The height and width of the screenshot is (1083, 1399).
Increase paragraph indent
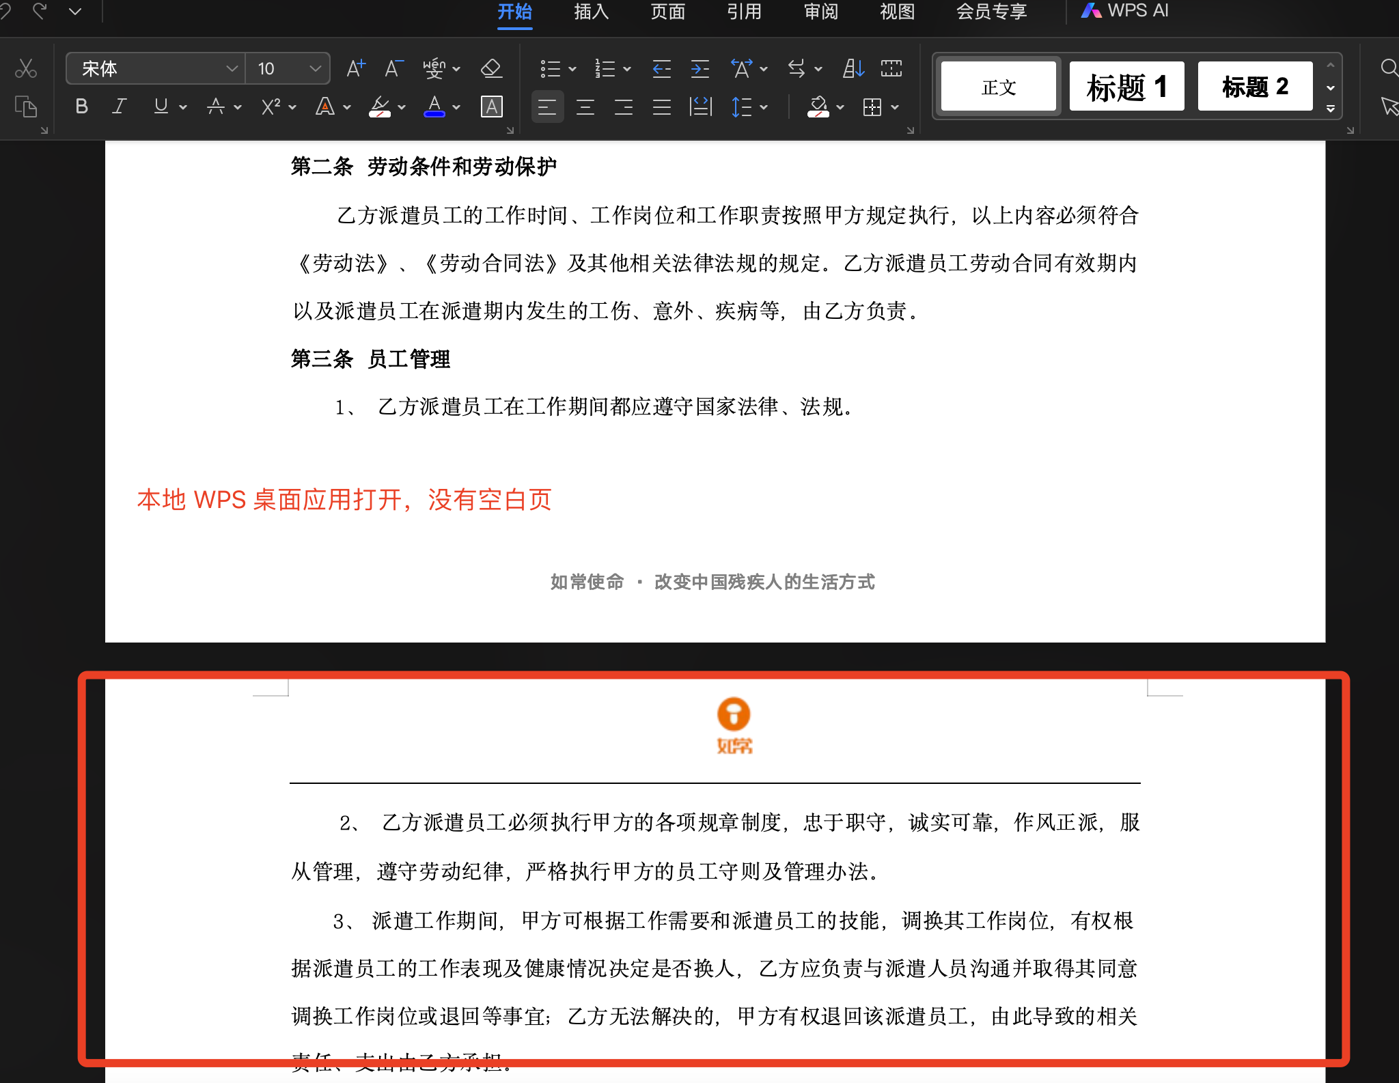[700, 68]
